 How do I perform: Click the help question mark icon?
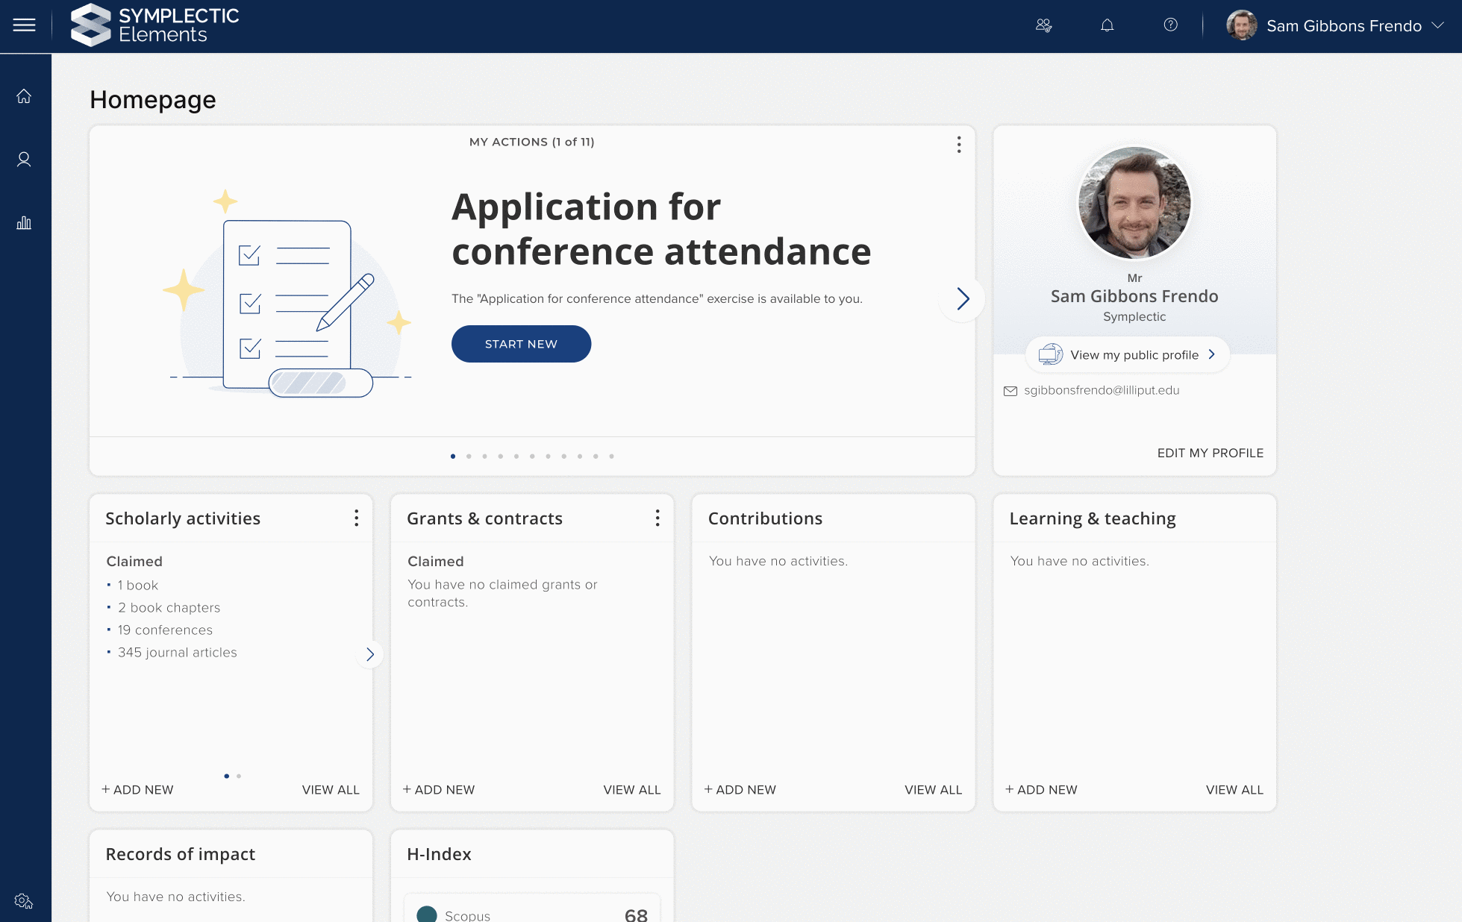point(1170,25)
